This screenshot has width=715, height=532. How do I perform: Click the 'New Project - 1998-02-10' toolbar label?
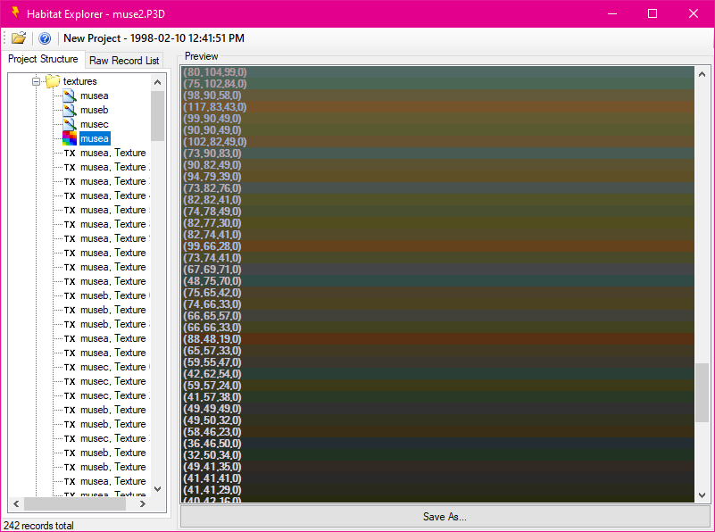tap(154, 38)
